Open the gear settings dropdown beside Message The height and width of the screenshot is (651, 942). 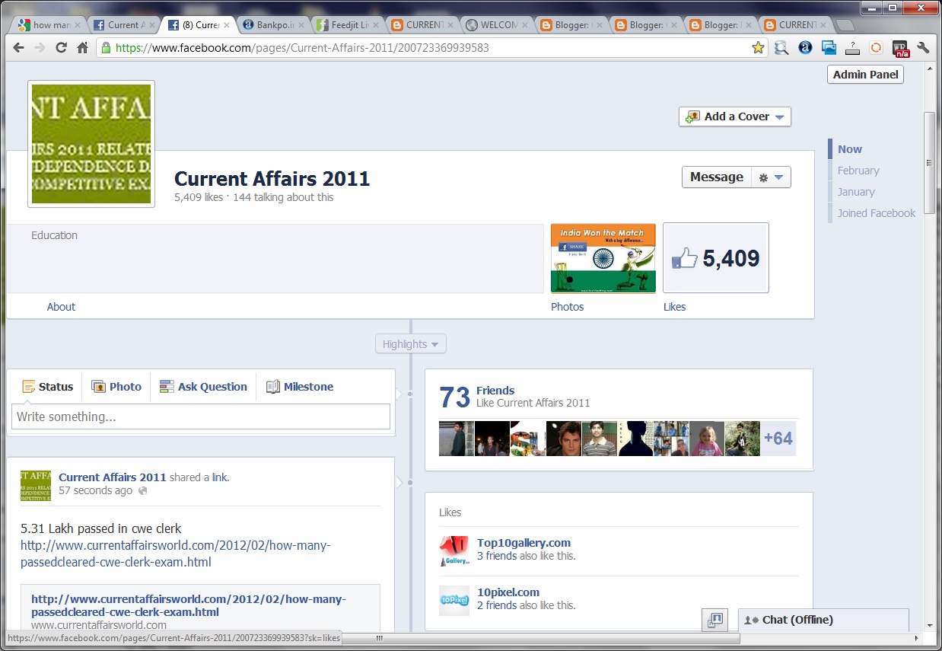[x=772, y=177]
